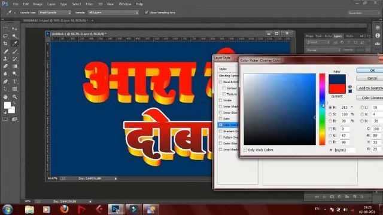Click the vertical hue slider bar
The image size is (383, 215).
(322, 109)
